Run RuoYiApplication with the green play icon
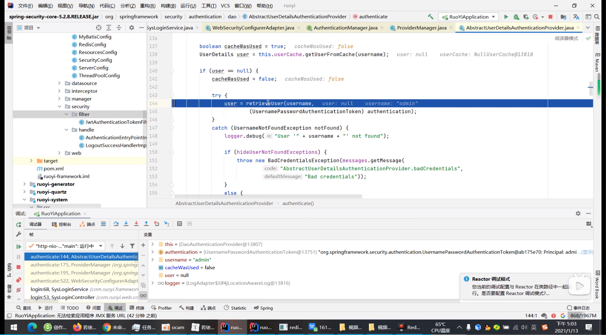The width and height of the screenshot is (606, 335). 506,17
